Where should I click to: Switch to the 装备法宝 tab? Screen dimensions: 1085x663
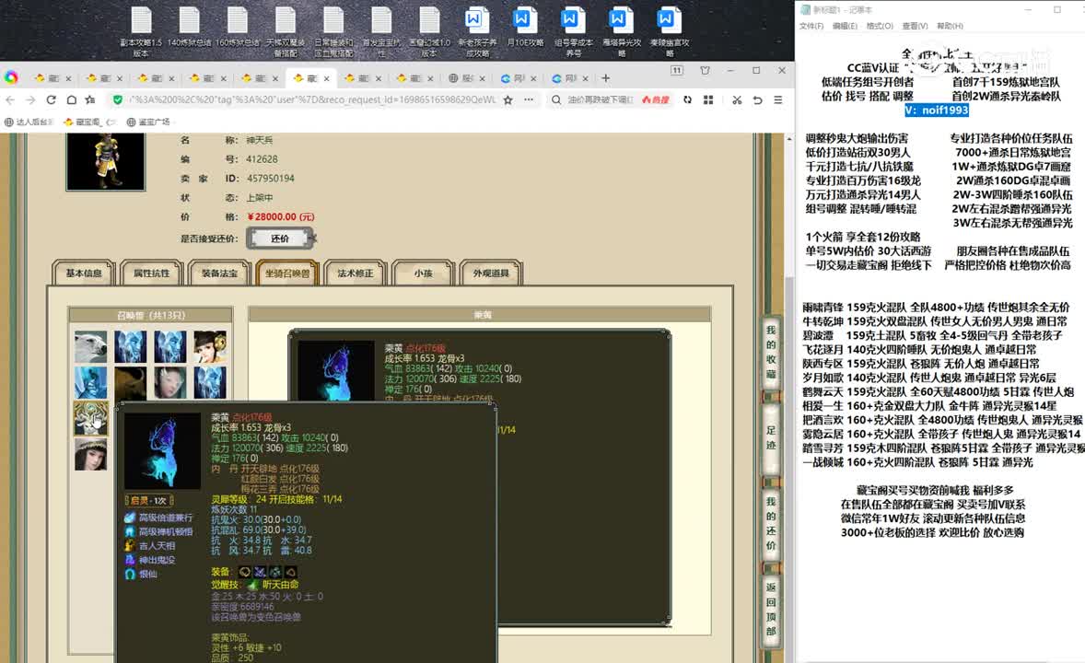click(219, 273)
